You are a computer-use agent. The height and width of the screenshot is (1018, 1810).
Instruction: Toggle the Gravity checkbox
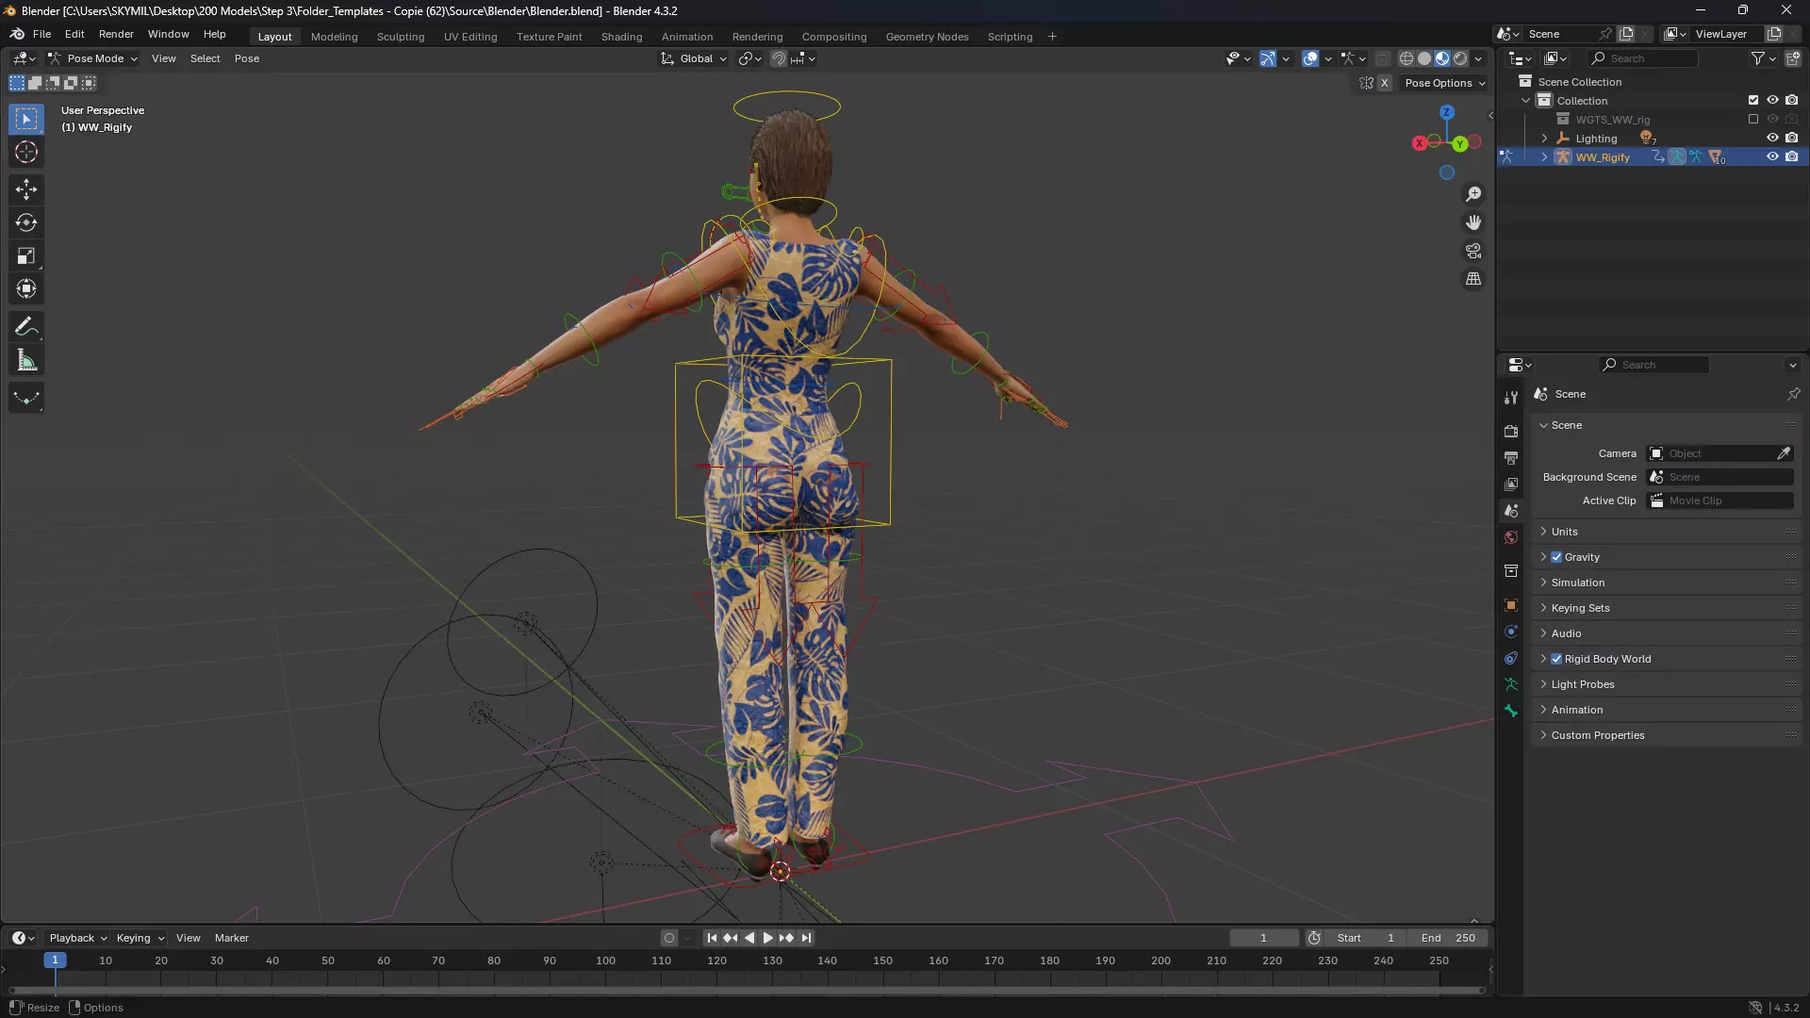[1556, 557]
